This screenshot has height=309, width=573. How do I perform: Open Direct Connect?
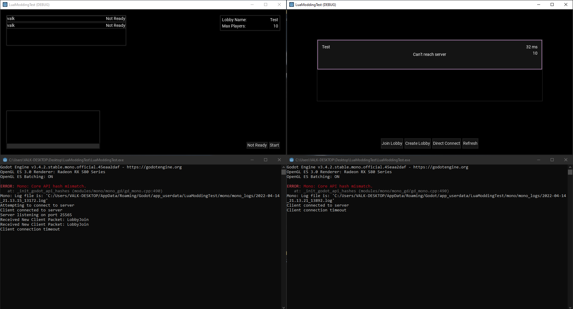point(446,143)
